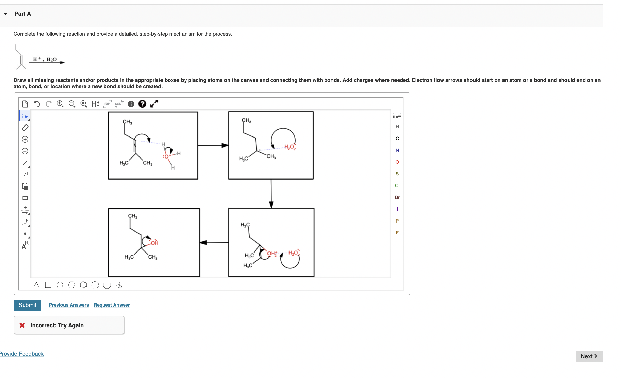Toggle implicit hydrogen display with H±

click(95, 104)
